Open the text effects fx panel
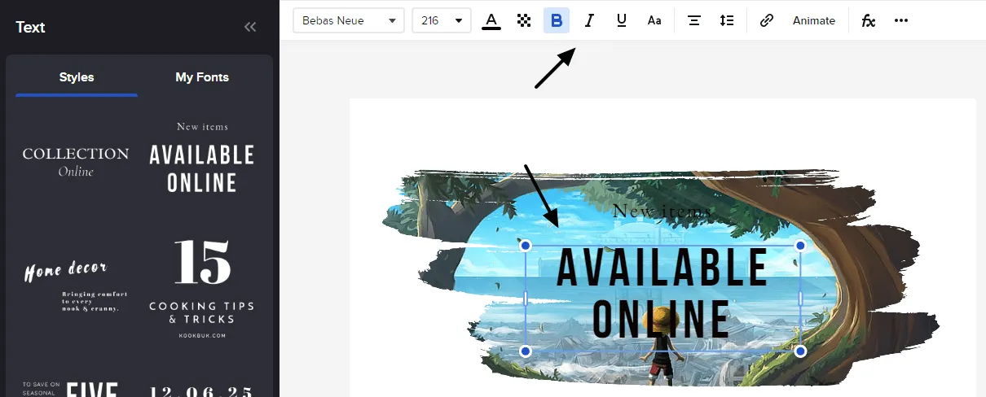 (869, 20)
